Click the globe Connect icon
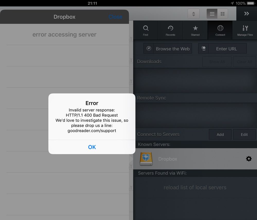257x220 pixels. pyautogui.click(x=220, y=28)
